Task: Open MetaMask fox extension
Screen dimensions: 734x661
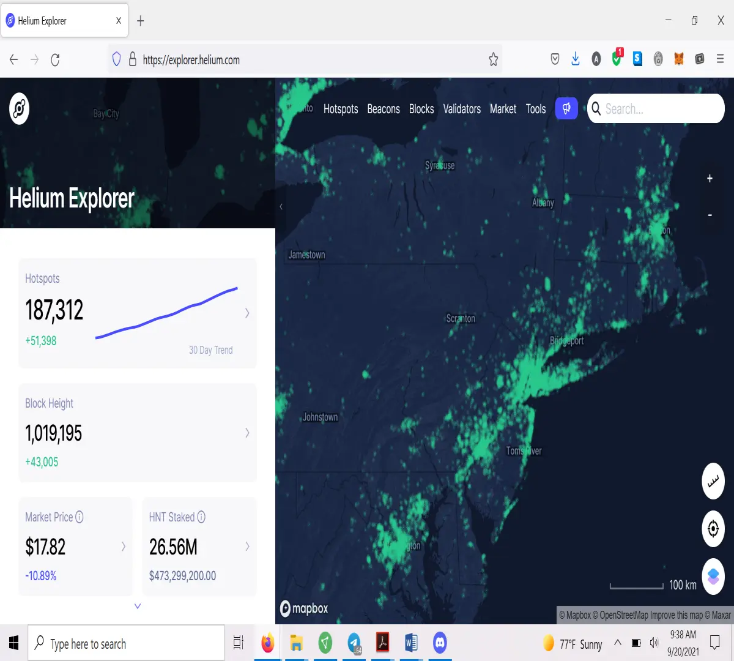Action: (x=679, y=59)
